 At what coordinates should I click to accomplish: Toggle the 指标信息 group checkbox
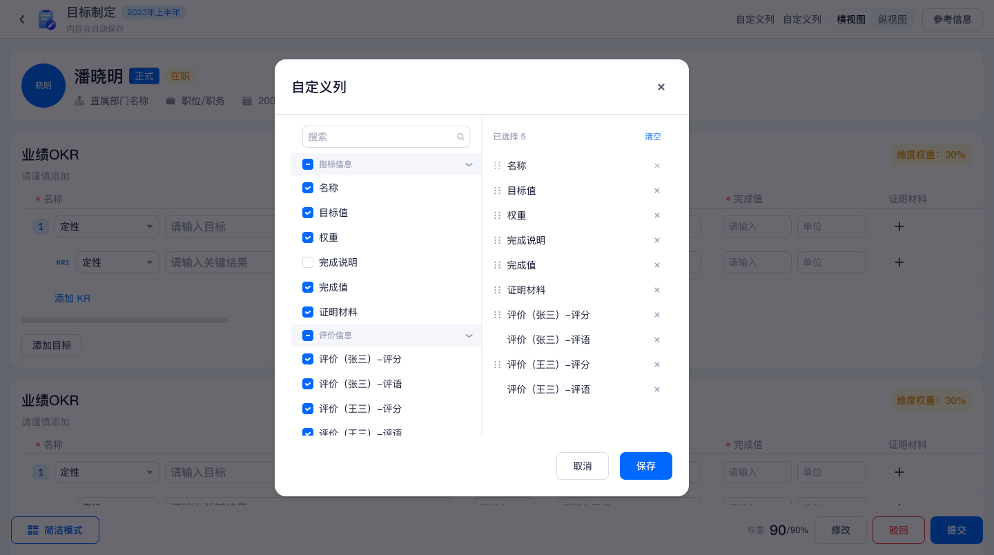point(308,164)
